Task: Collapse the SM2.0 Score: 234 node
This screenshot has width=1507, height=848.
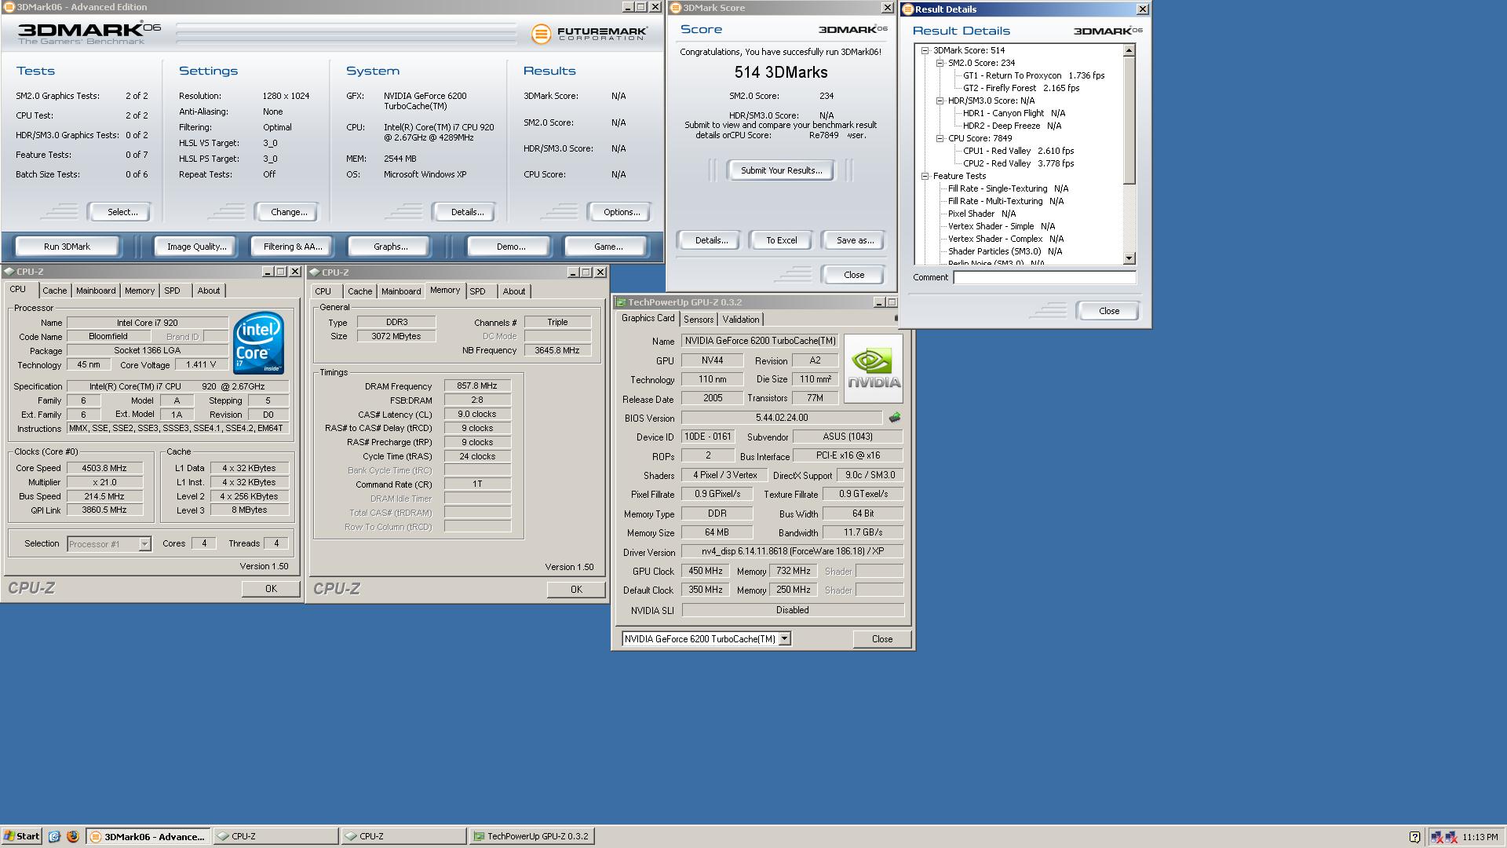Action: [940, 63]
